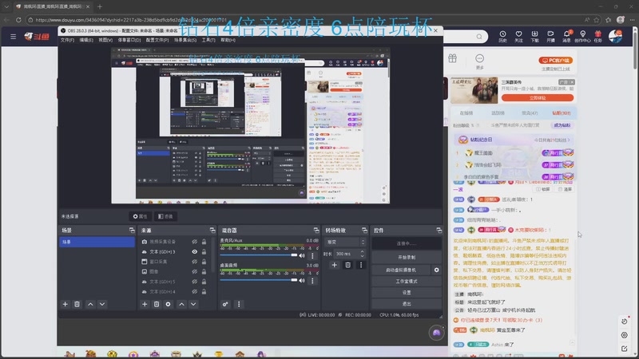Open Douyu 历史 history icon
The image size is (639, 359).
[502, 36]
